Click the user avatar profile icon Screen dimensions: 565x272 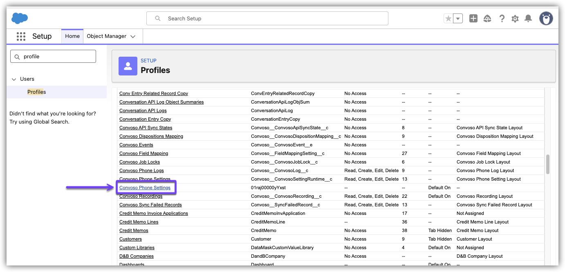tap(546, 18)
